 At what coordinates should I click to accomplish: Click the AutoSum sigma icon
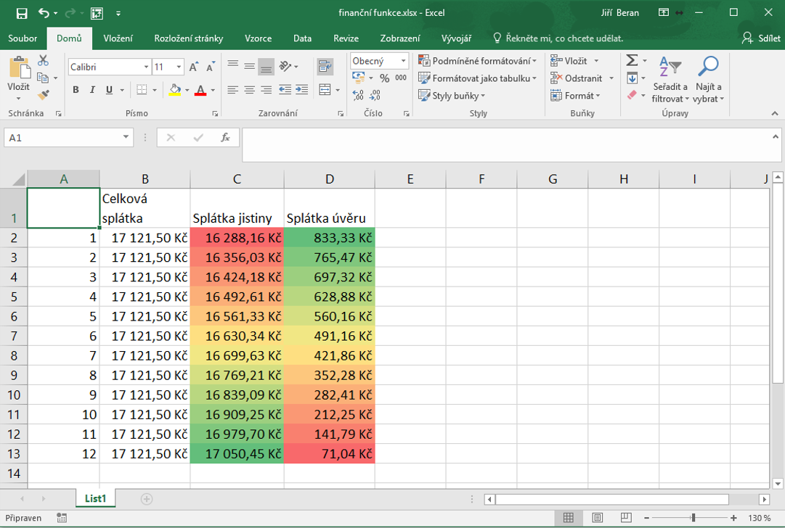click(632, 60)
